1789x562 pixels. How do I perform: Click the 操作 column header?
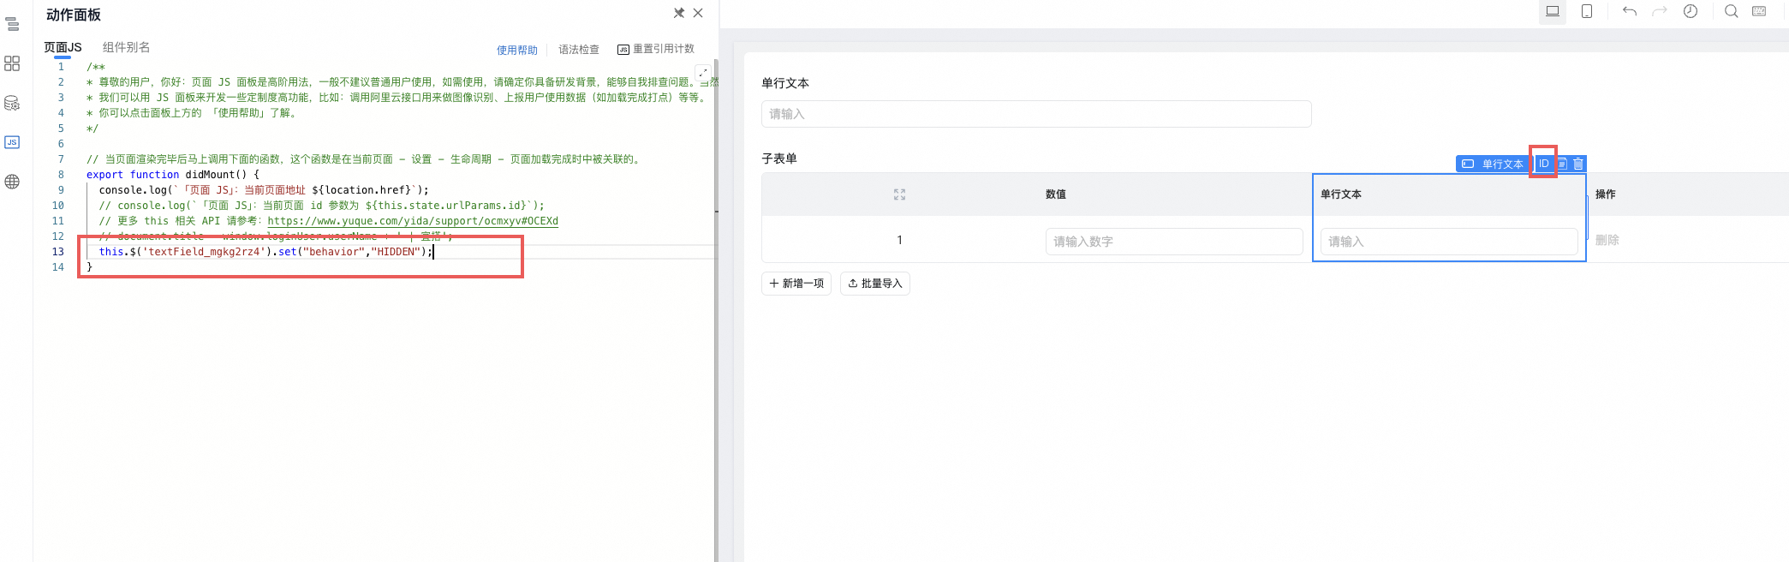[1606, 194]
